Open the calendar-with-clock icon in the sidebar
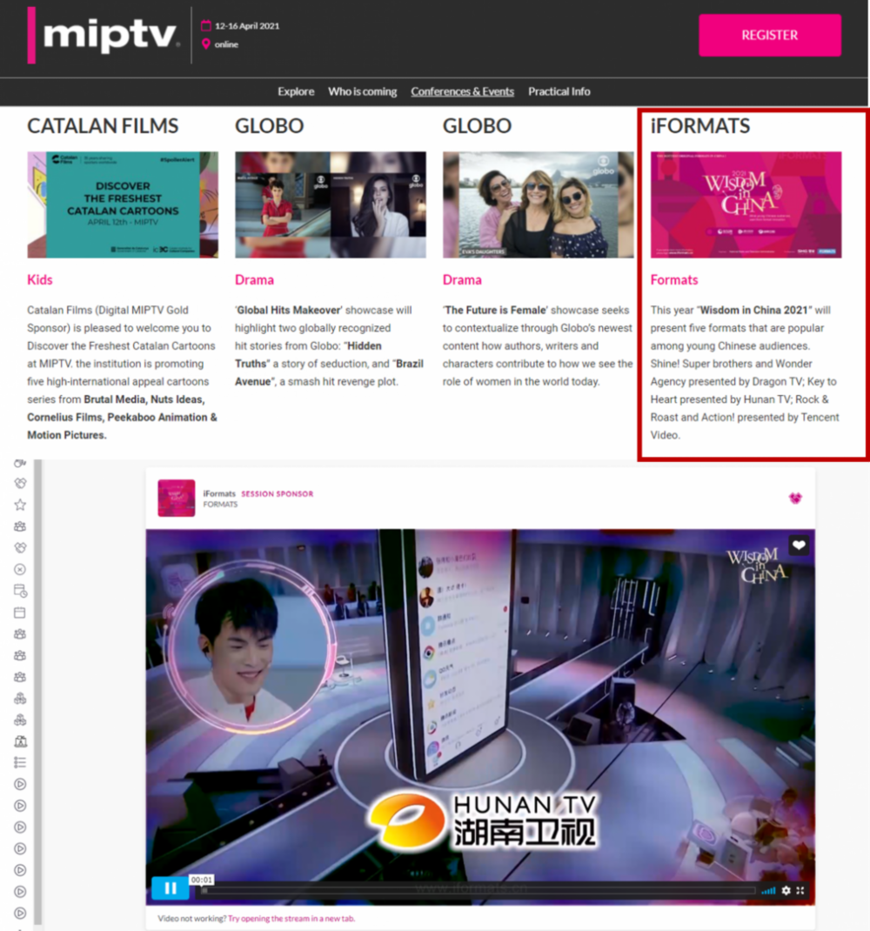This screenshot has height=931, width=870. pos(20,591)
